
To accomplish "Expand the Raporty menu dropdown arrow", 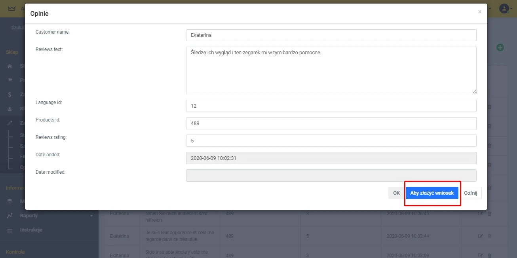I will pos(91,216).
